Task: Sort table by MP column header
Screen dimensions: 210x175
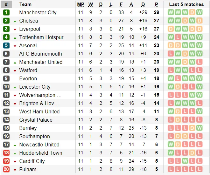Action: (x=80, y=4)
